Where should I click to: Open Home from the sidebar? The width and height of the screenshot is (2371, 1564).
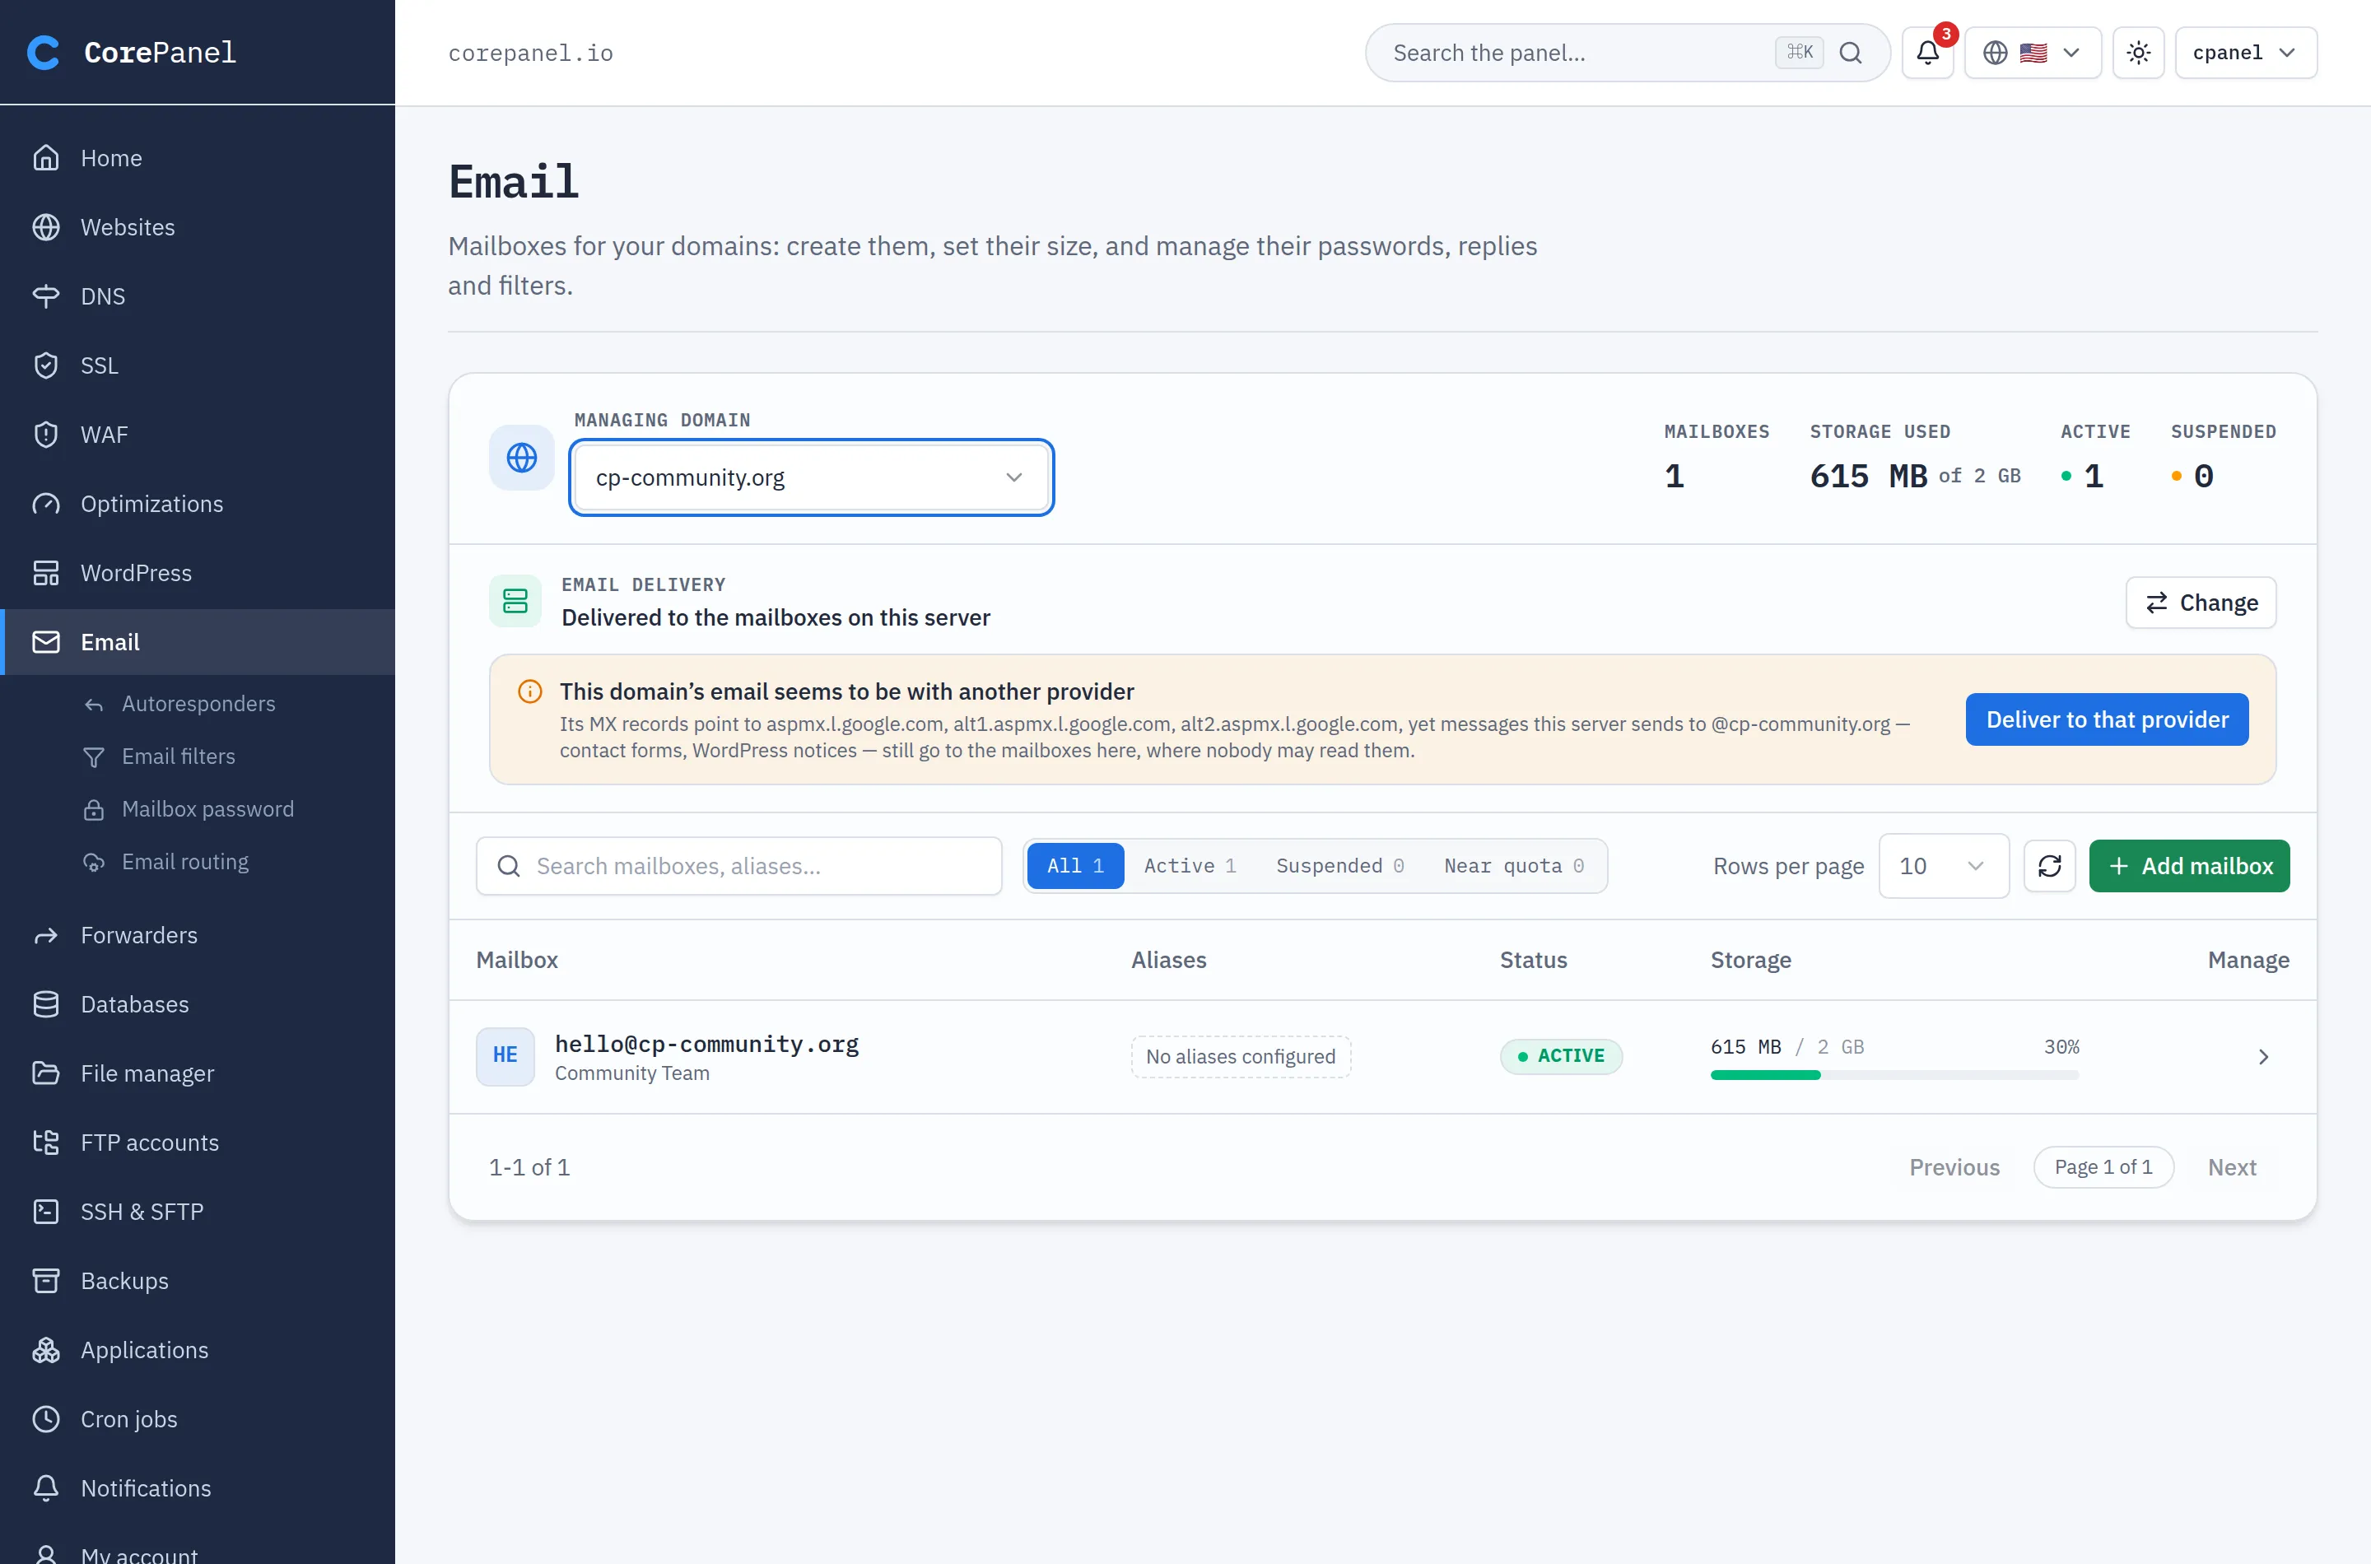coord(198,157)
